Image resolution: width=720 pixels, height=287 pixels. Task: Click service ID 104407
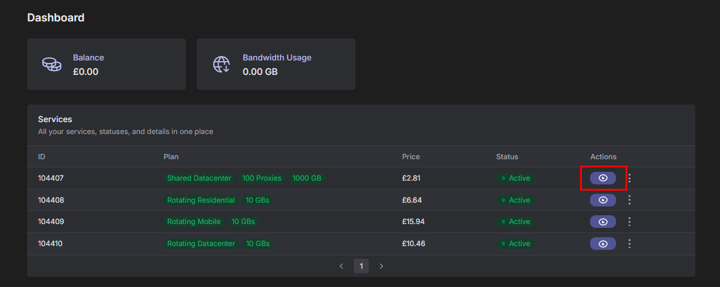tap(50, 178)
